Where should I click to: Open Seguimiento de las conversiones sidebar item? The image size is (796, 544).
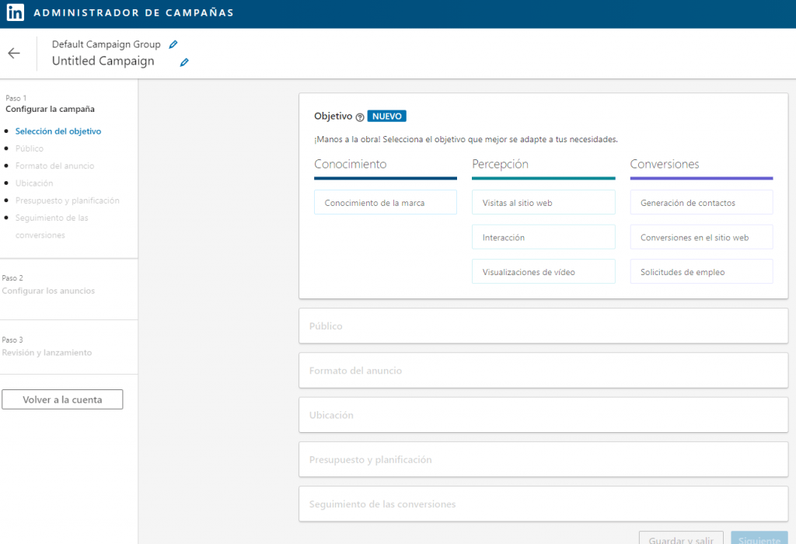pyautogui.click(x=52, y=226)
